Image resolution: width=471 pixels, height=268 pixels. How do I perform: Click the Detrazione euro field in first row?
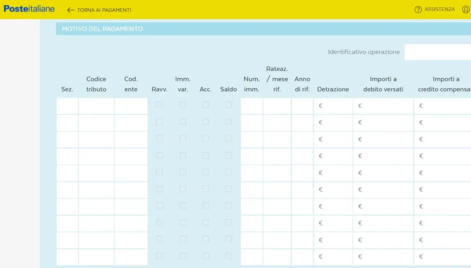coord(333,106)
